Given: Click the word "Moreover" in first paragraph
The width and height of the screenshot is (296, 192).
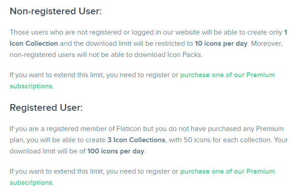Looking at the screenshot, I should [266, 44].
